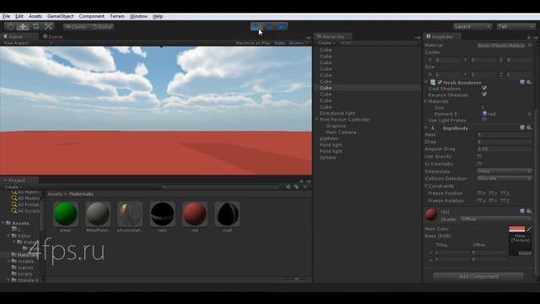Open Element 0 material object picker
Screen dimensions: 540x304
(530, 114)
